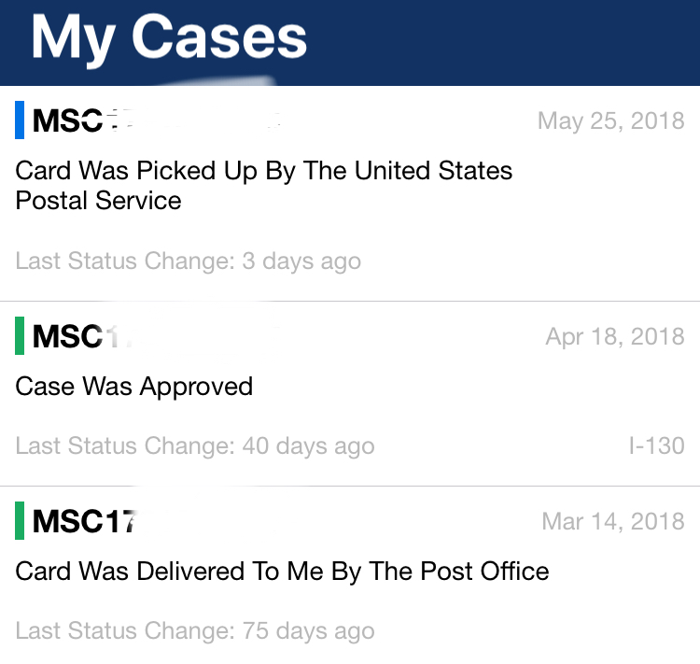700x664 pixels.
Task: Open the Case Was Approved status
Action: (133, 387)
